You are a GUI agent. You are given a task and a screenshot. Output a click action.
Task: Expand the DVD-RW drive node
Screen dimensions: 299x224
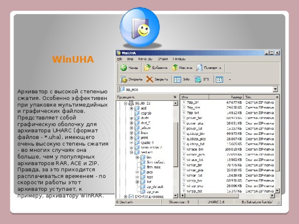126,196
